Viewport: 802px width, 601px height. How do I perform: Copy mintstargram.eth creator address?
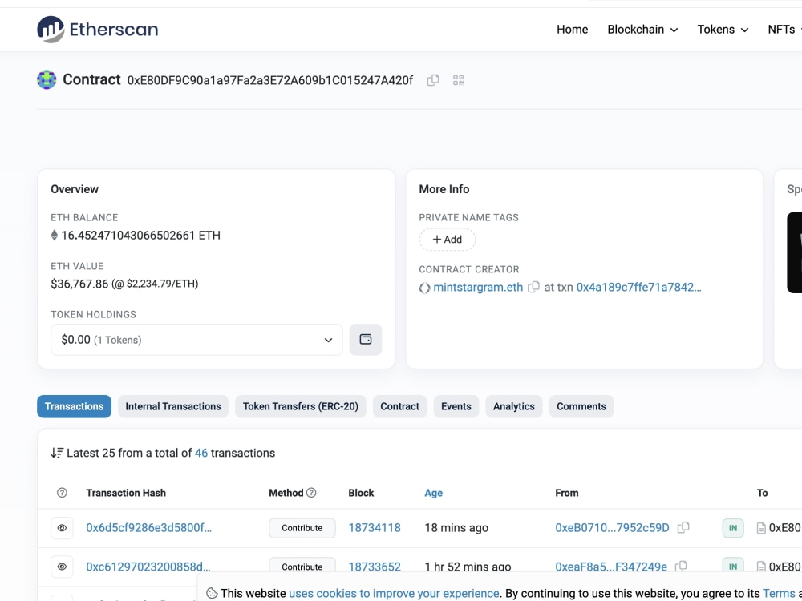pyautogui.click(x=533, y=287)
